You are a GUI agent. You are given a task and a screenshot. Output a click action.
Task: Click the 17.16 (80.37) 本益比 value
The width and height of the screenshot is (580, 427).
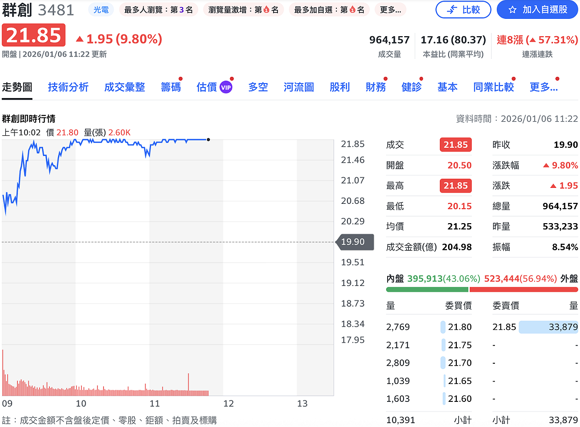pos(453,40)
